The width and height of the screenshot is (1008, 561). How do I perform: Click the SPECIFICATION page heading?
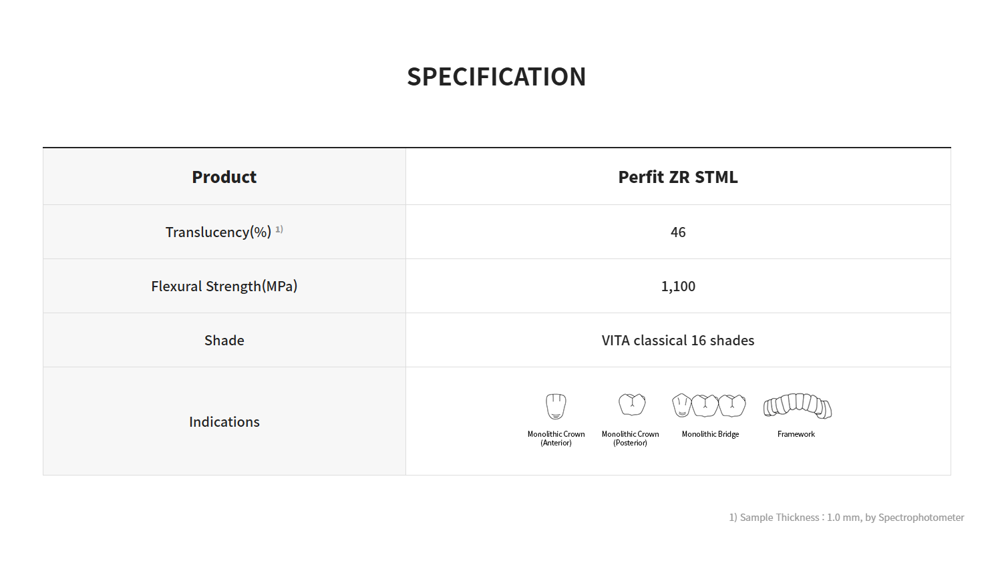496,77
